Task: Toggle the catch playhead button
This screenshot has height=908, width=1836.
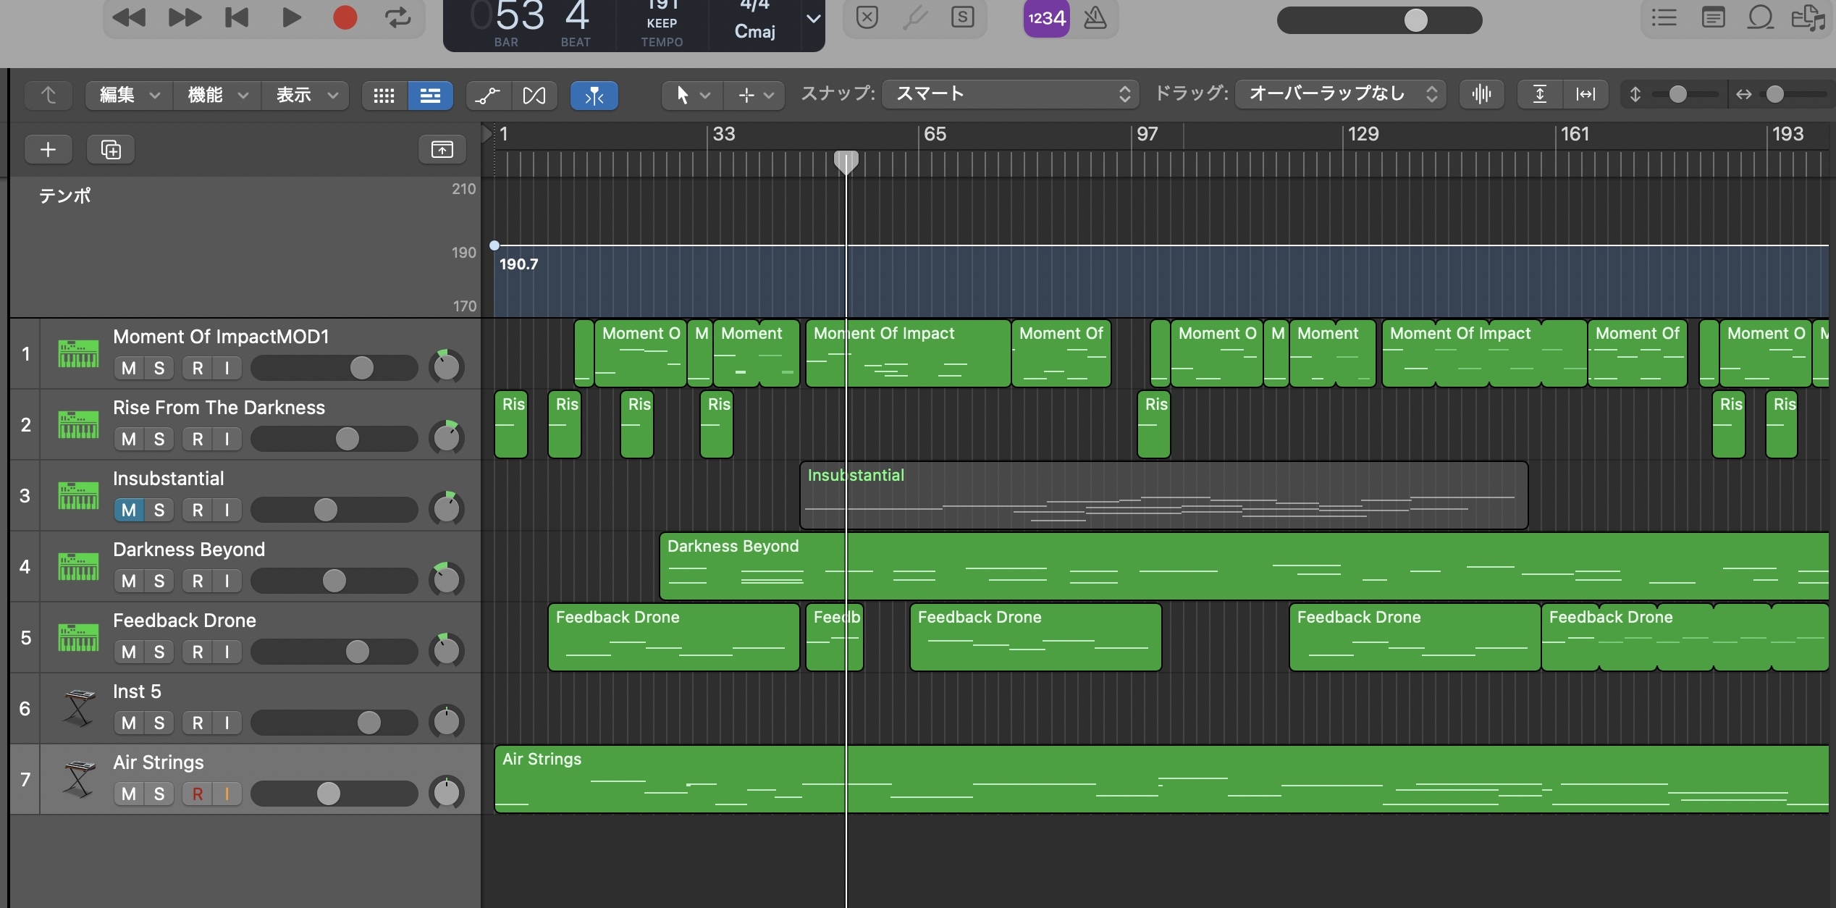Action: click(x=594, y=95)
